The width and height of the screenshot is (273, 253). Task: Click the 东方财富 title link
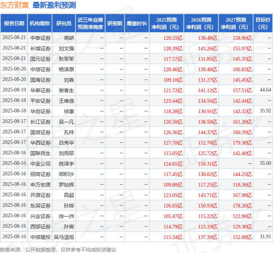click(15, 5)
